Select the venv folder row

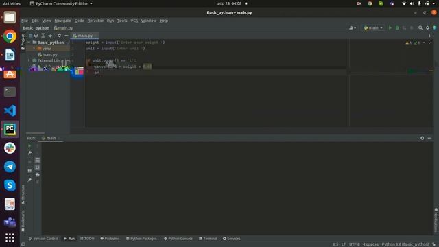48,49
